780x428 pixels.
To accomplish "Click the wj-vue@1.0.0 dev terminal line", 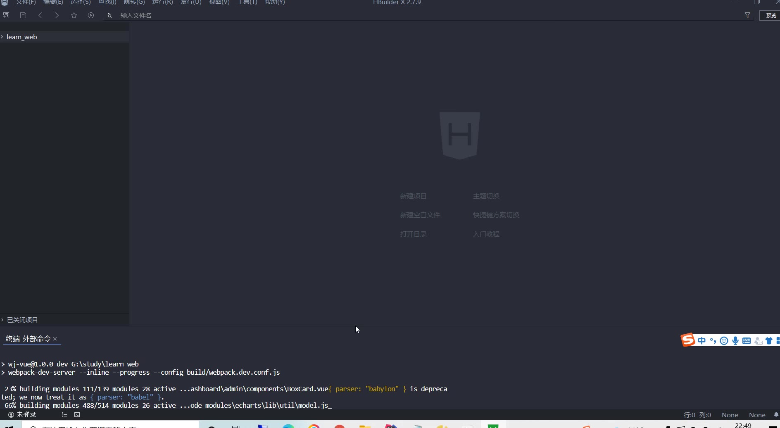I will (x=70, y=364).
